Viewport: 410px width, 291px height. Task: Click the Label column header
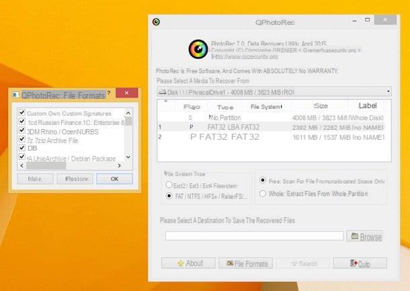pyautogui.click(x=368, y=106)
